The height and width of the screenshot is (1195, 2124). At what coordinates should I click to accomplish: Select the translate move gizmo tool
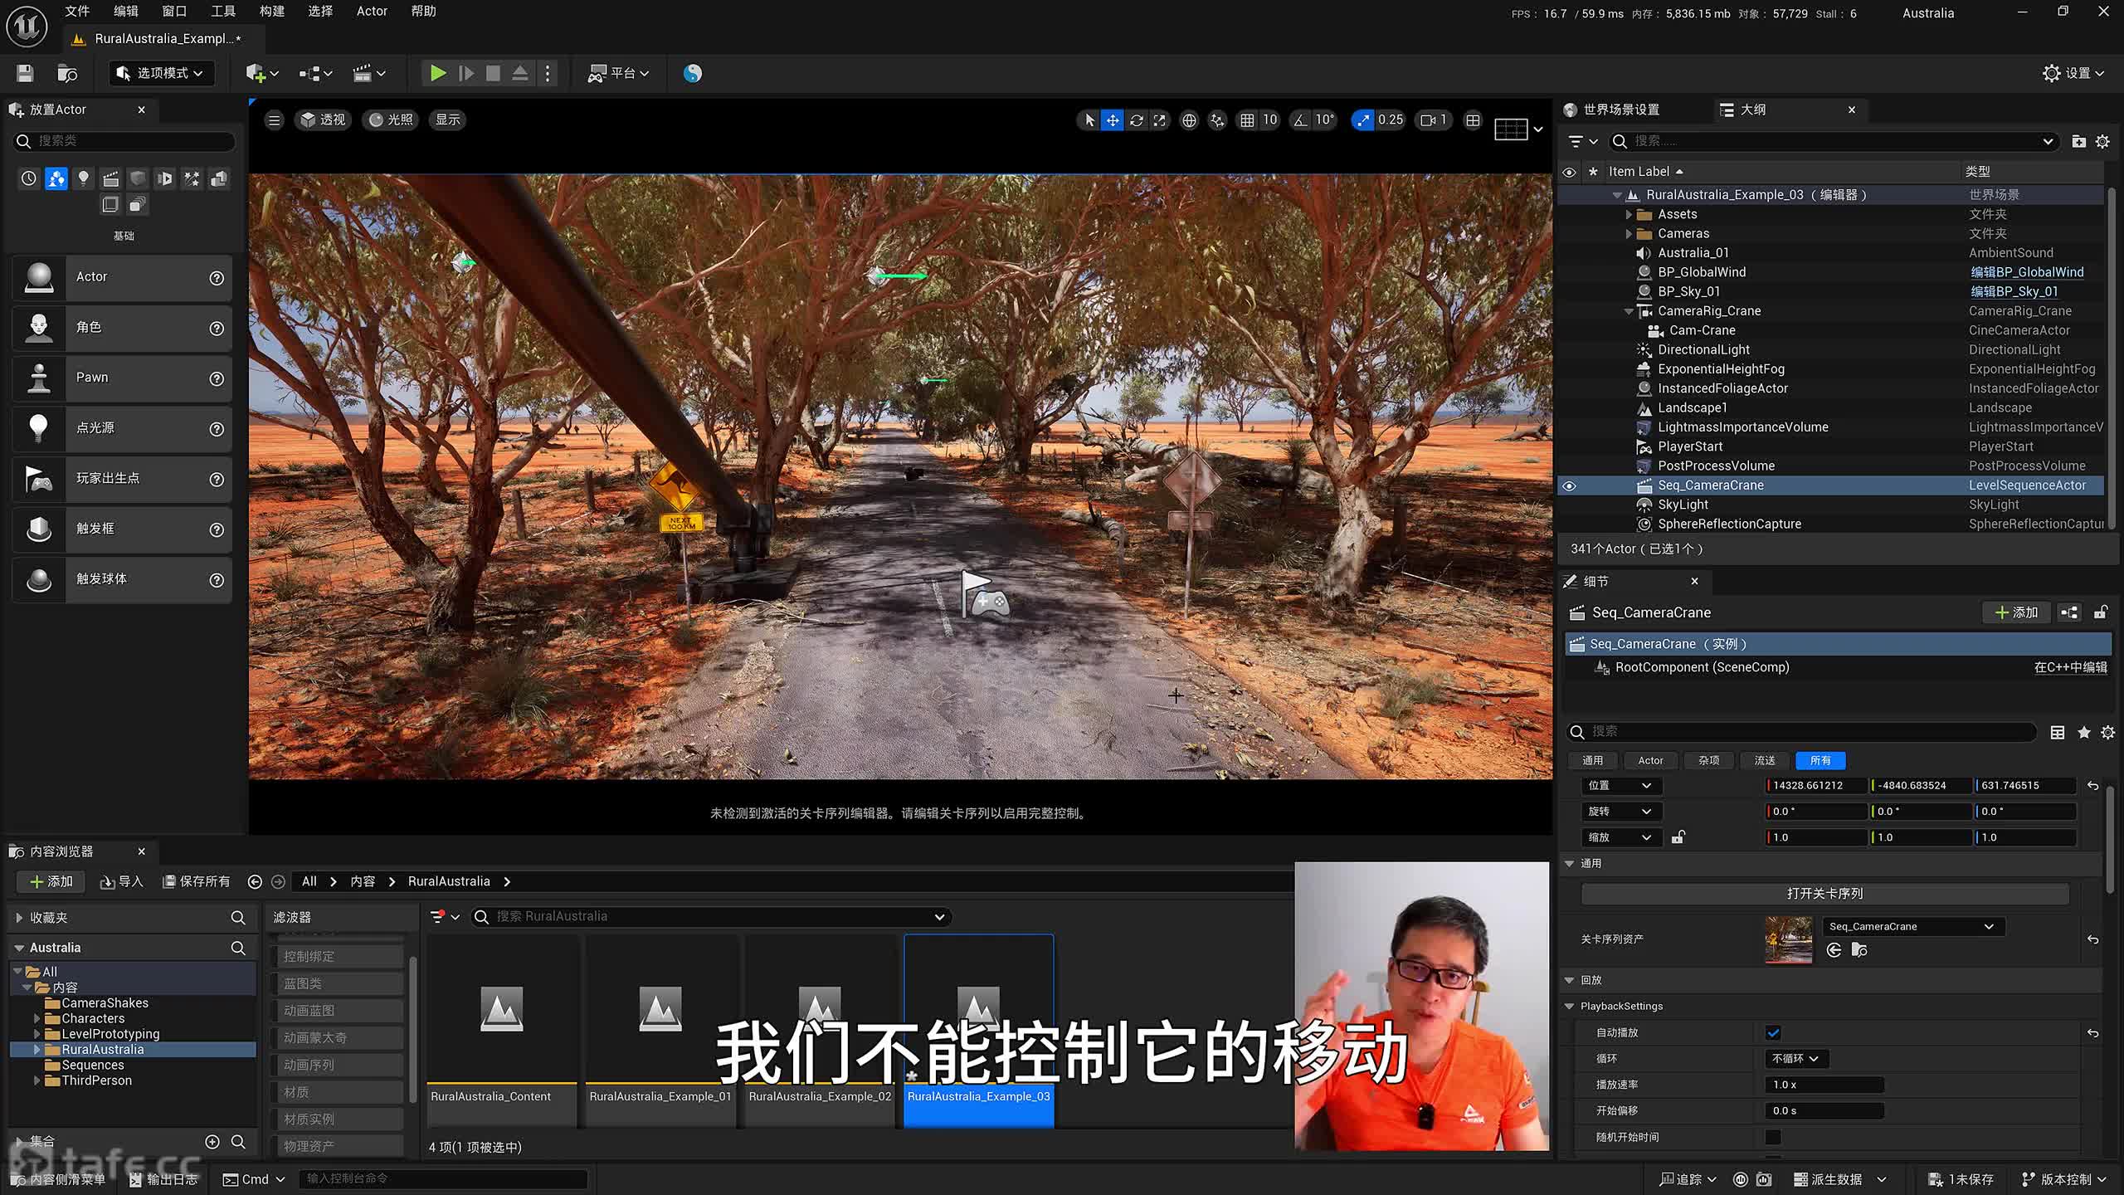(1112, 120)
